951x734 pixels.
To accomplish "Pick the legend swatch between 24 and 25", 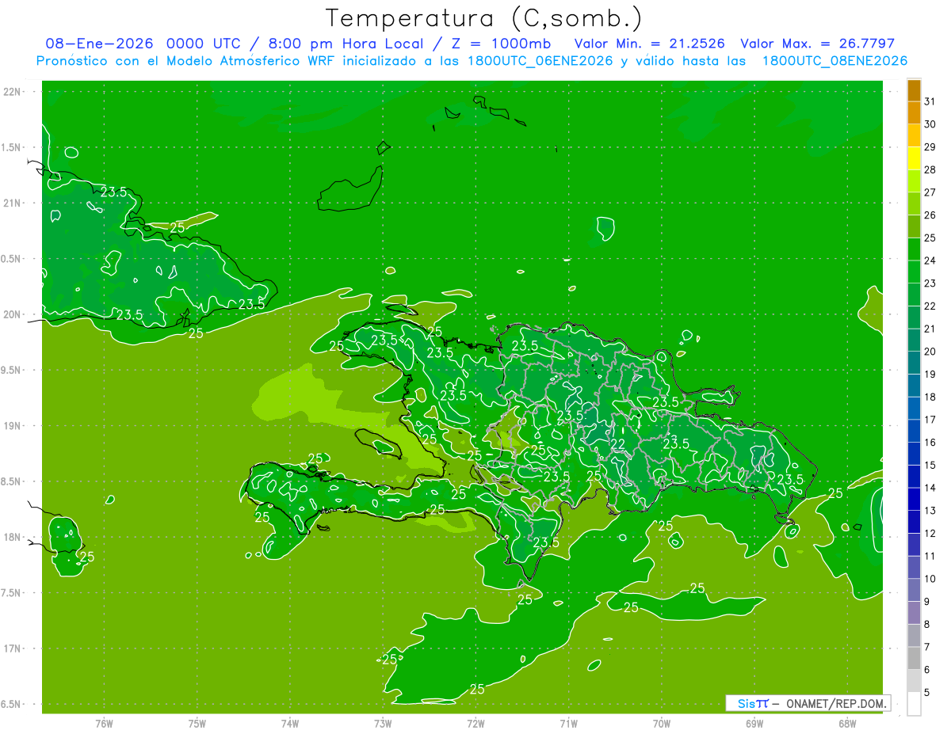I will pyautogui.click(x=914, y=249).
